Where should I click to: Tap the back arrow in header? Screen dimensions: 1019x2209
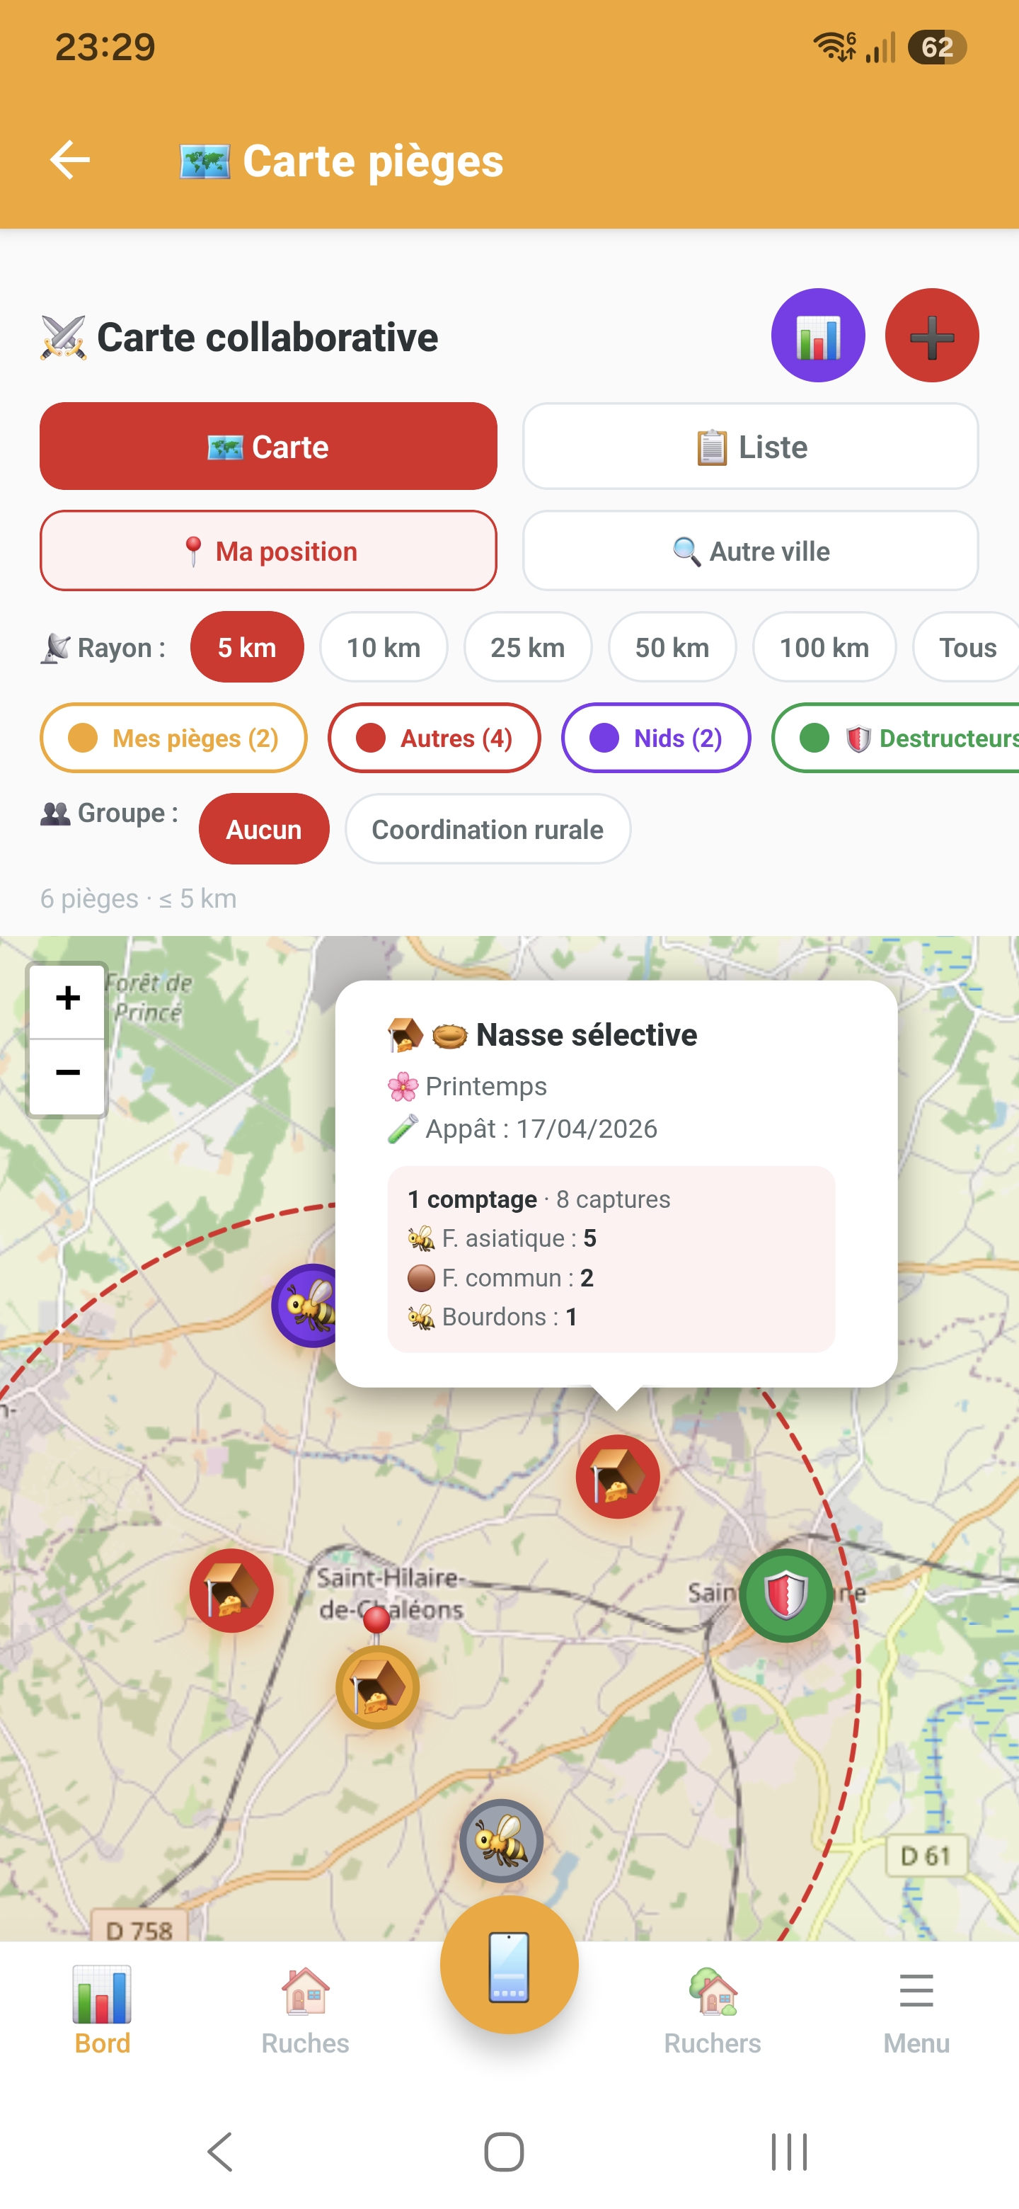click(69, 160)
